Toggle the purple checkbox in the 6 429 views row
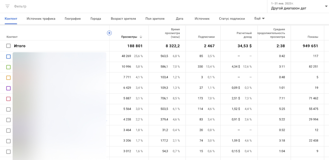Screen dimensions: 329x160 click(x=8, y=88)
